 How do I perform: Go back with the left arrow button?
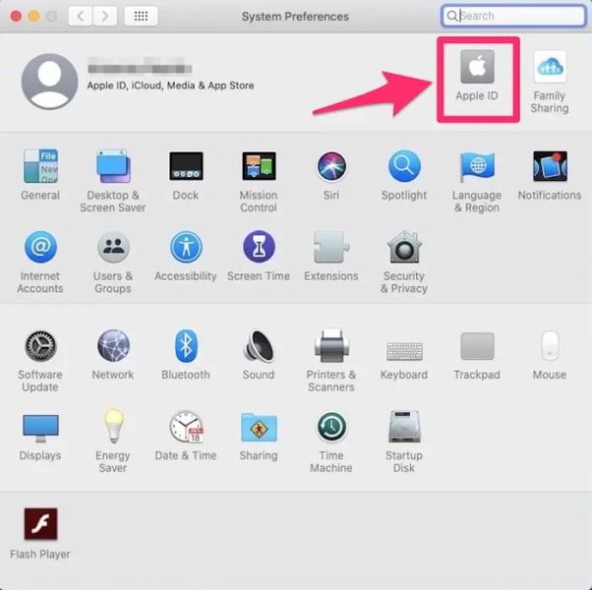(x=80, y=16)
